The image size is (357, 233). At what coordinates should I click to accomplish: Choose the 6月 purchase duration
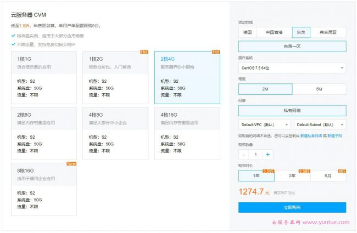328,176
